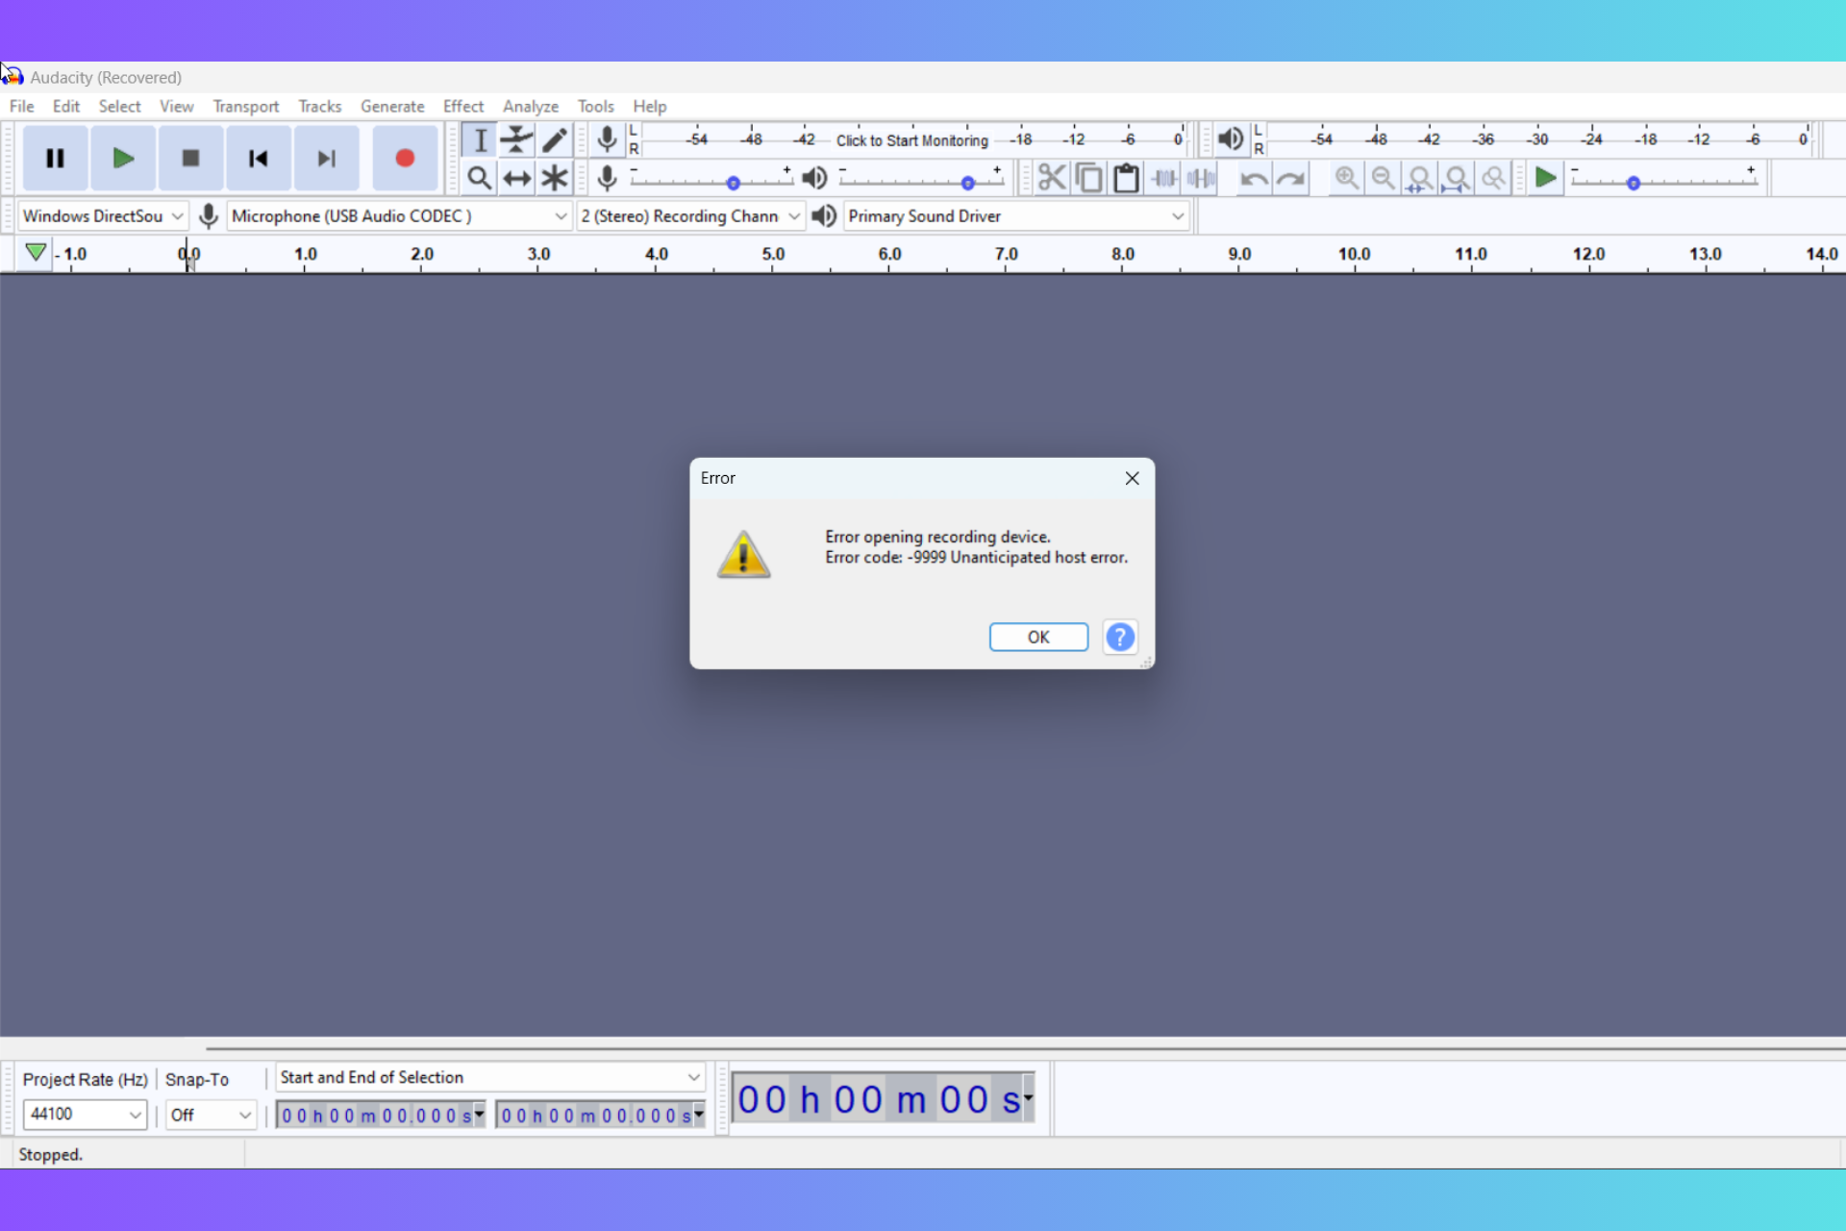
Task: Click the playback meter speaker icon
Action: 1230,140
